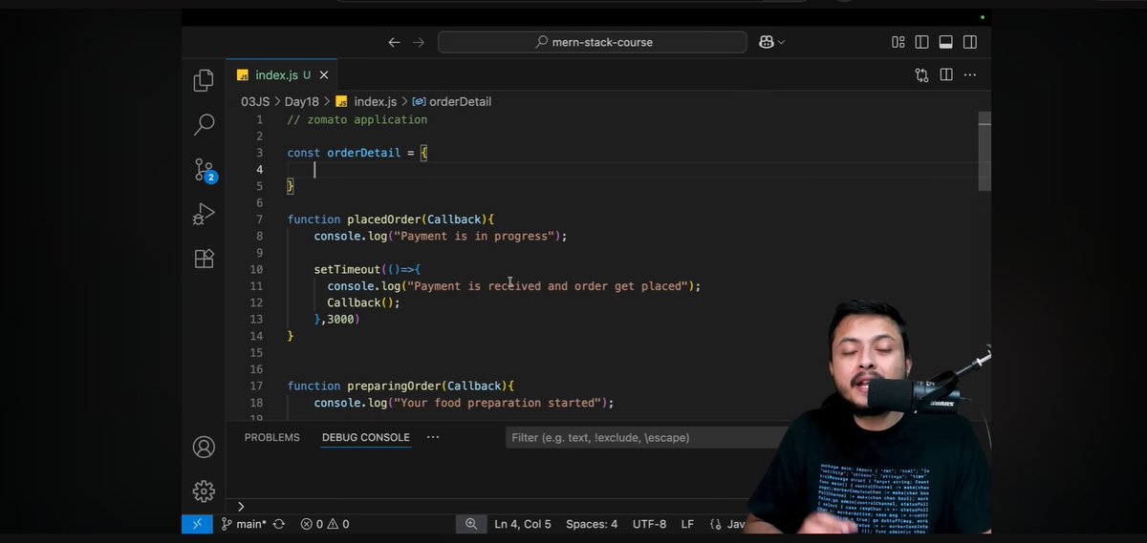Go forward with the right arrow

tap(418, 42)
